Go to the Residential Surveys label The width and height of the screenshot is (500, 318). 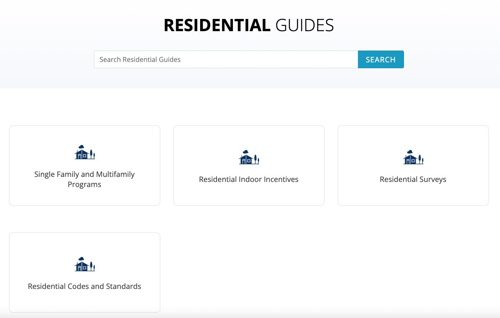tap(413, 179)
